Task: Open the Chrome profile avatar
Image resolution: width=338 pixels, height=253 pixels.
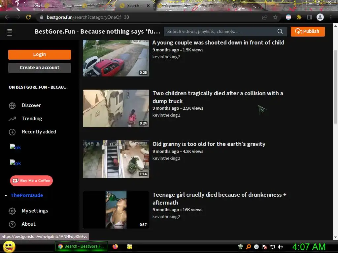Action: tap(320, 17)
